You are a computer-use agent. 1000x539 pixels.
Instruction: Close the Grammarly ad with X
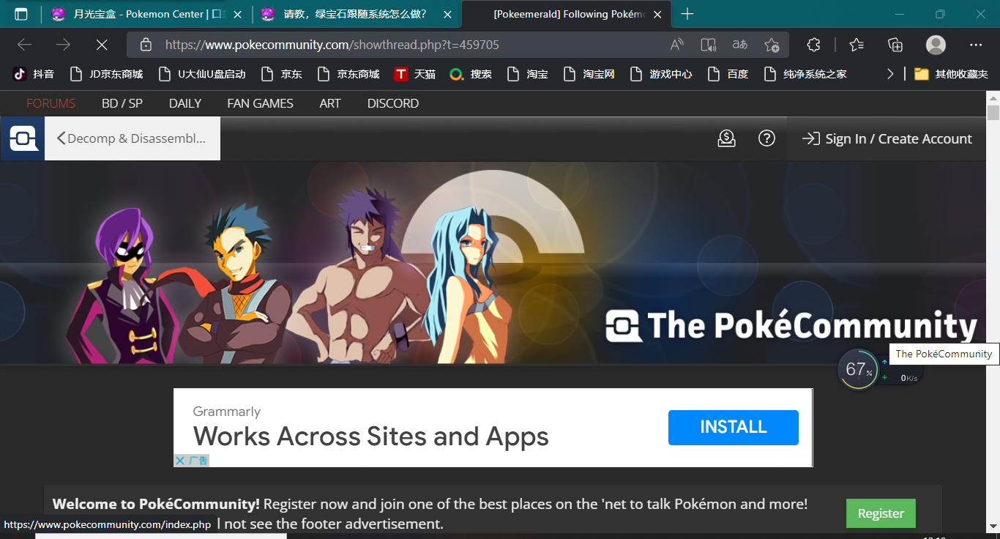(x=180, y=461)
